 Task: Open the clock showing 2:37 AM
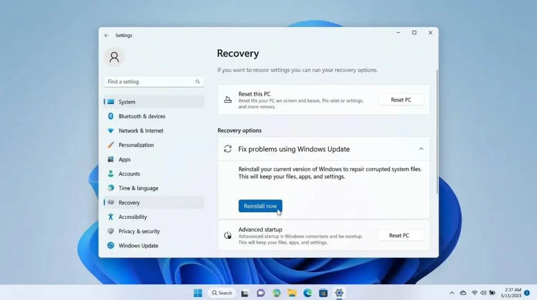point(511,293)
